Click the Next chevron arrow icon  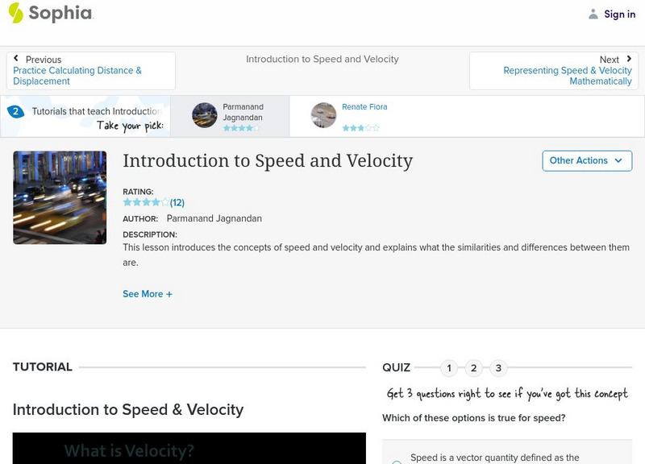point(628,57)
